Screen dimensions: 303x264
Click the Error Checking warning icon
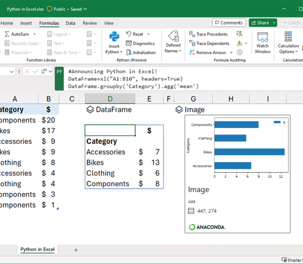pyautogui.click(x=240, y=43)
